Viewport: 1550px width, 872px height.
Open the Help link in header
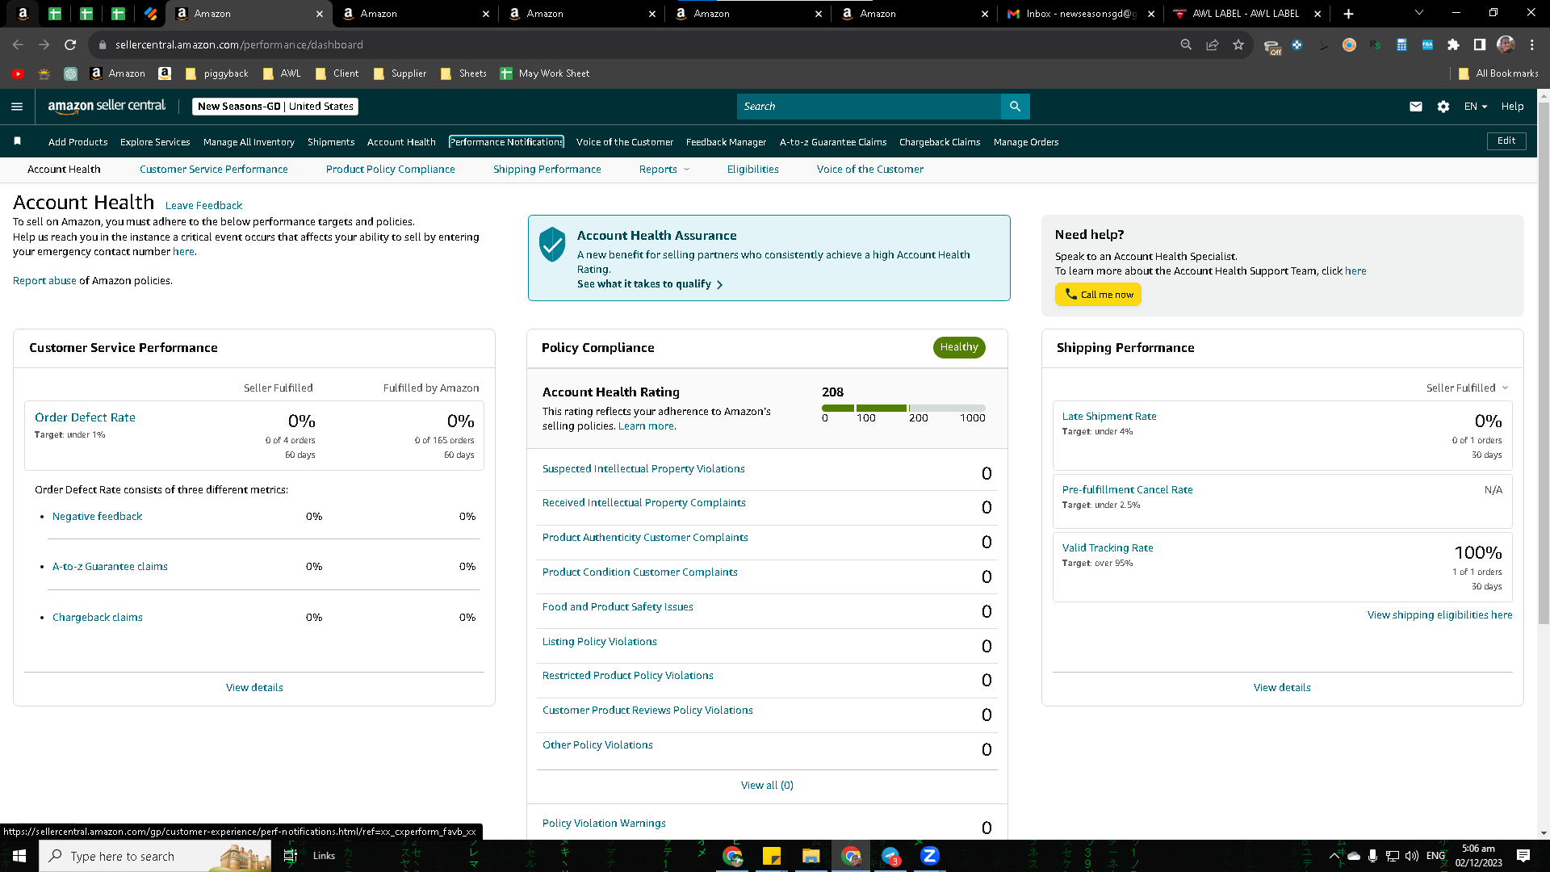click(x=1512, y=107)
